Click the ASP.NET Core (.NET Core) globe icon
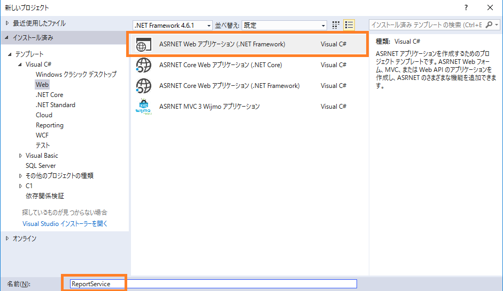The image size is (503, 291). [143, 65]
